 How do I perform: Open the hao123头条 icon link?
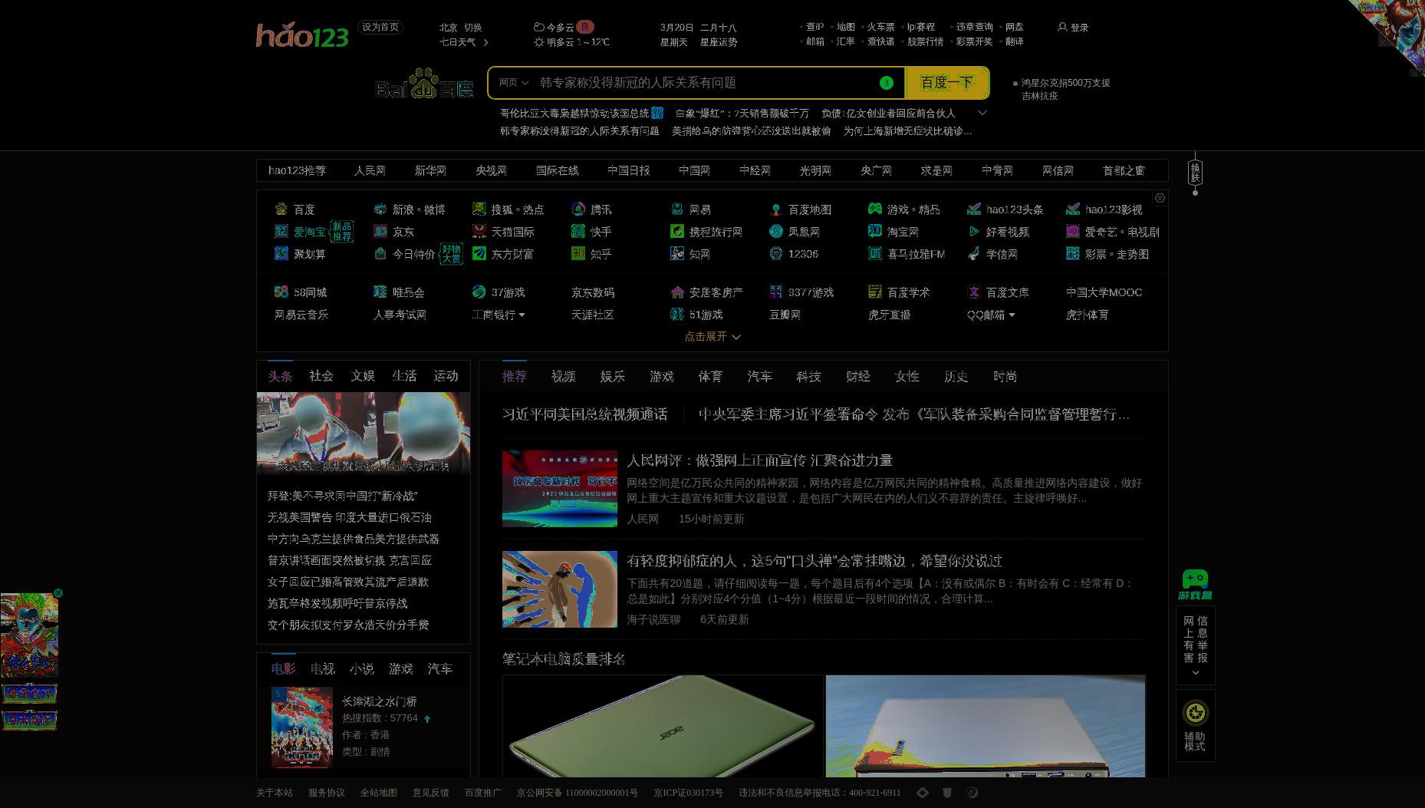974,209
